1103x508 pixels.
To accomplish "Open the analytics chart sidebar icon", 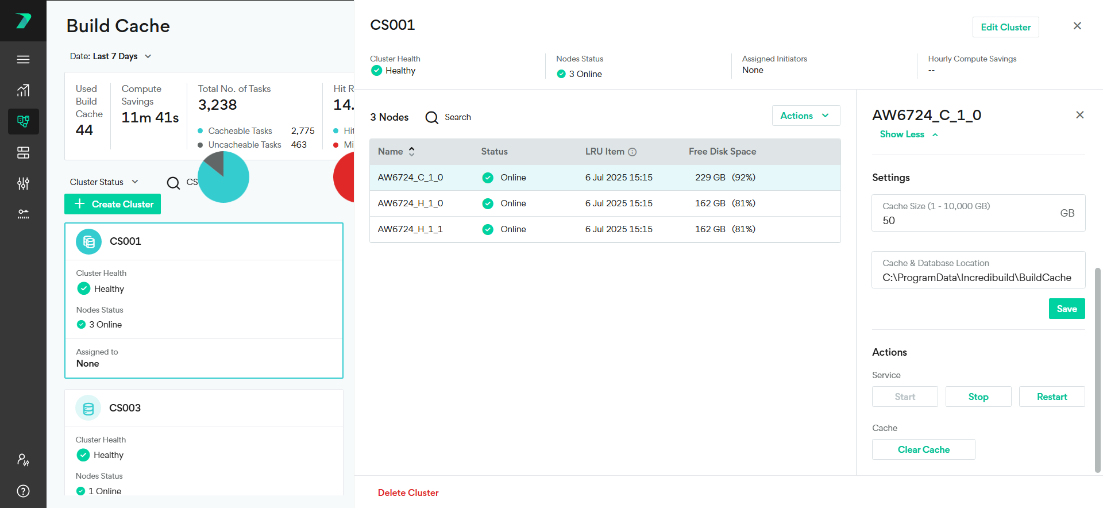I will 23,90.
